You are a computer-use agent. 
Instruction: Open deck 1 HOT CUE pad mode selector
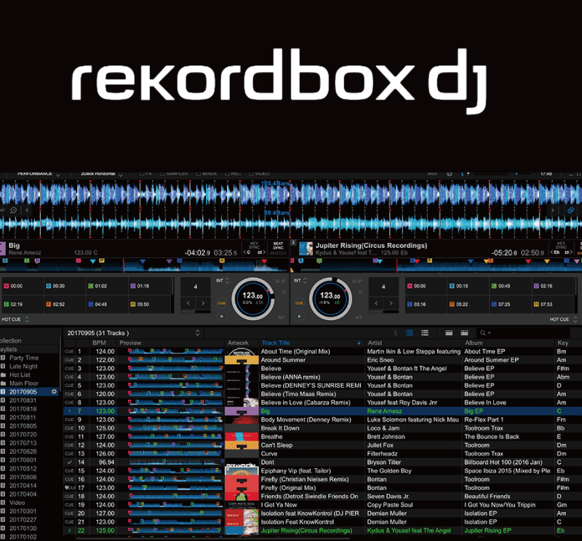coord(15,319)
